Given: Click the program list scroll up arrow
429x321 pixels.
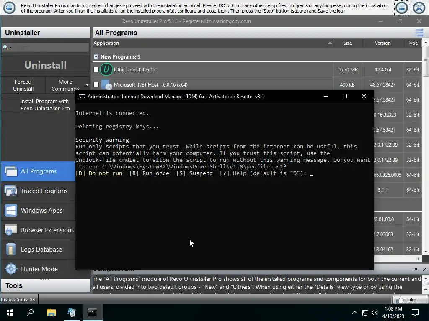Looking at the screenshot, I should coord(426,42).
